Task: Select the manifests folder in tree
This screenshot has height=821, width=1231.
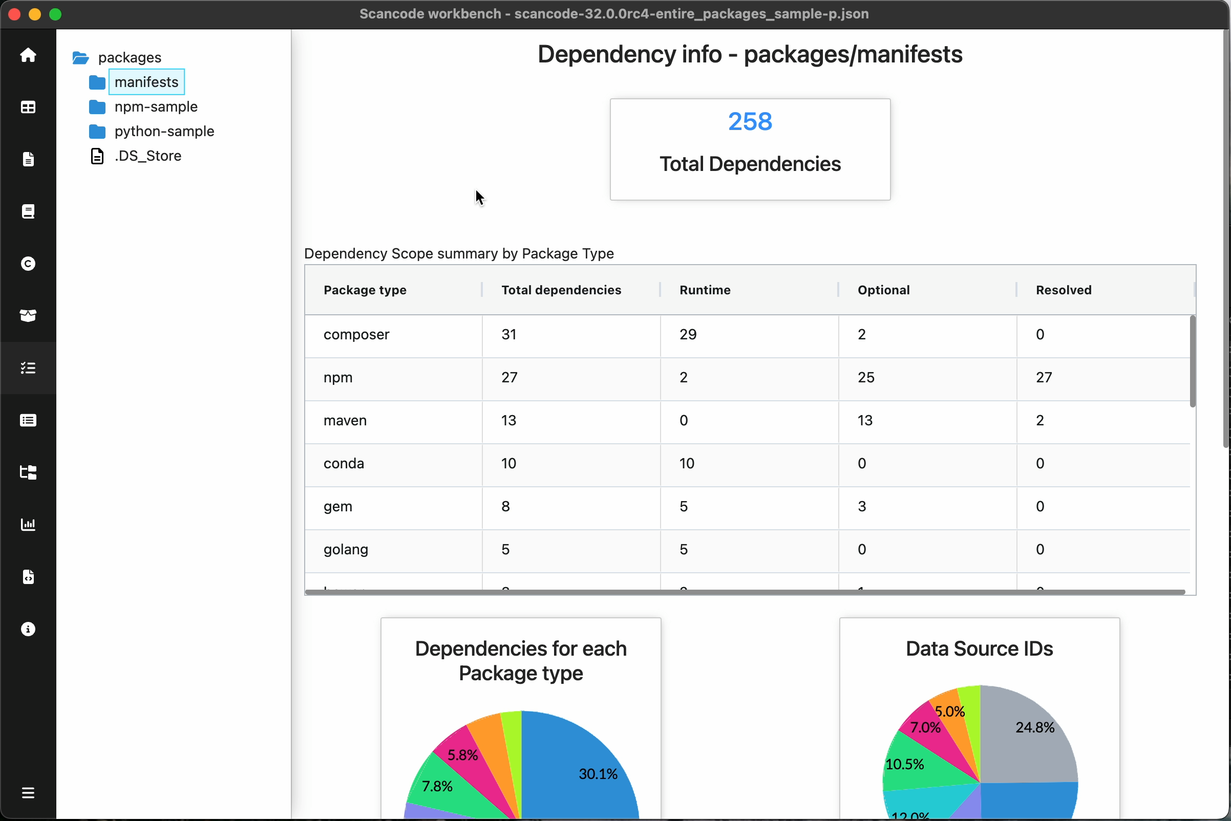Action: pyautogui.click(x=146, y=82)
